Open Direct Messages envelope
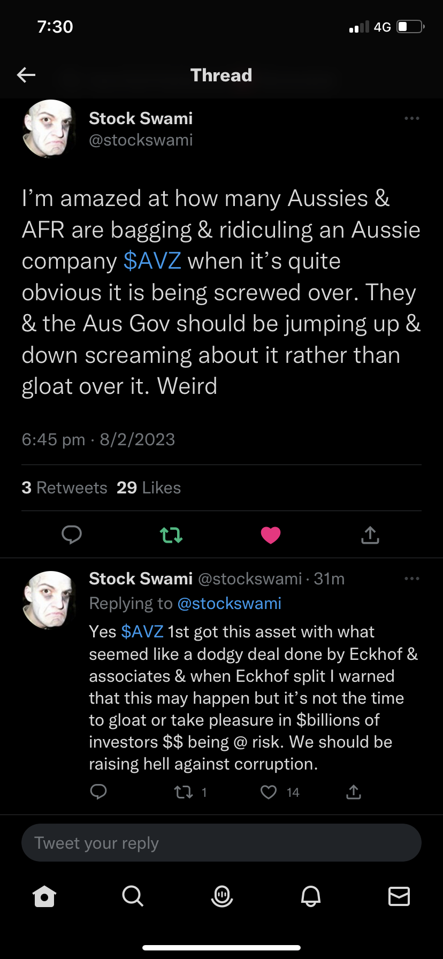Screen dimensions: 443x959 (x=399, y=896)
